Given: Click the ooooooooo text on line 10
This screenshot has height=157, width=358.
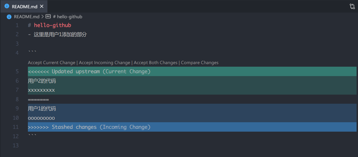Looking at the screenshot, I should [x=41, y=118].
